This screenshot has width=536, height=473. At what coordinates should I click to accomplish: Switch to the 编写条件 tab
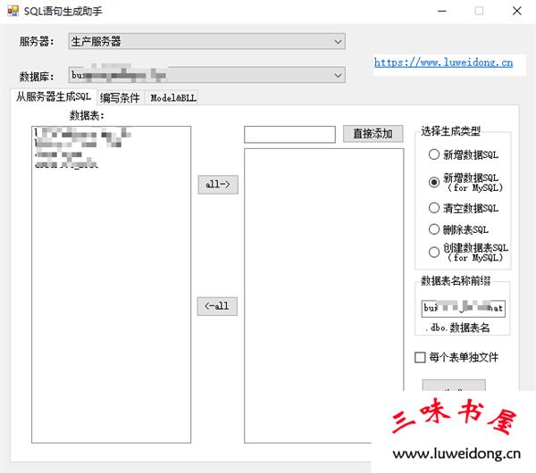[x=120, y=98]
